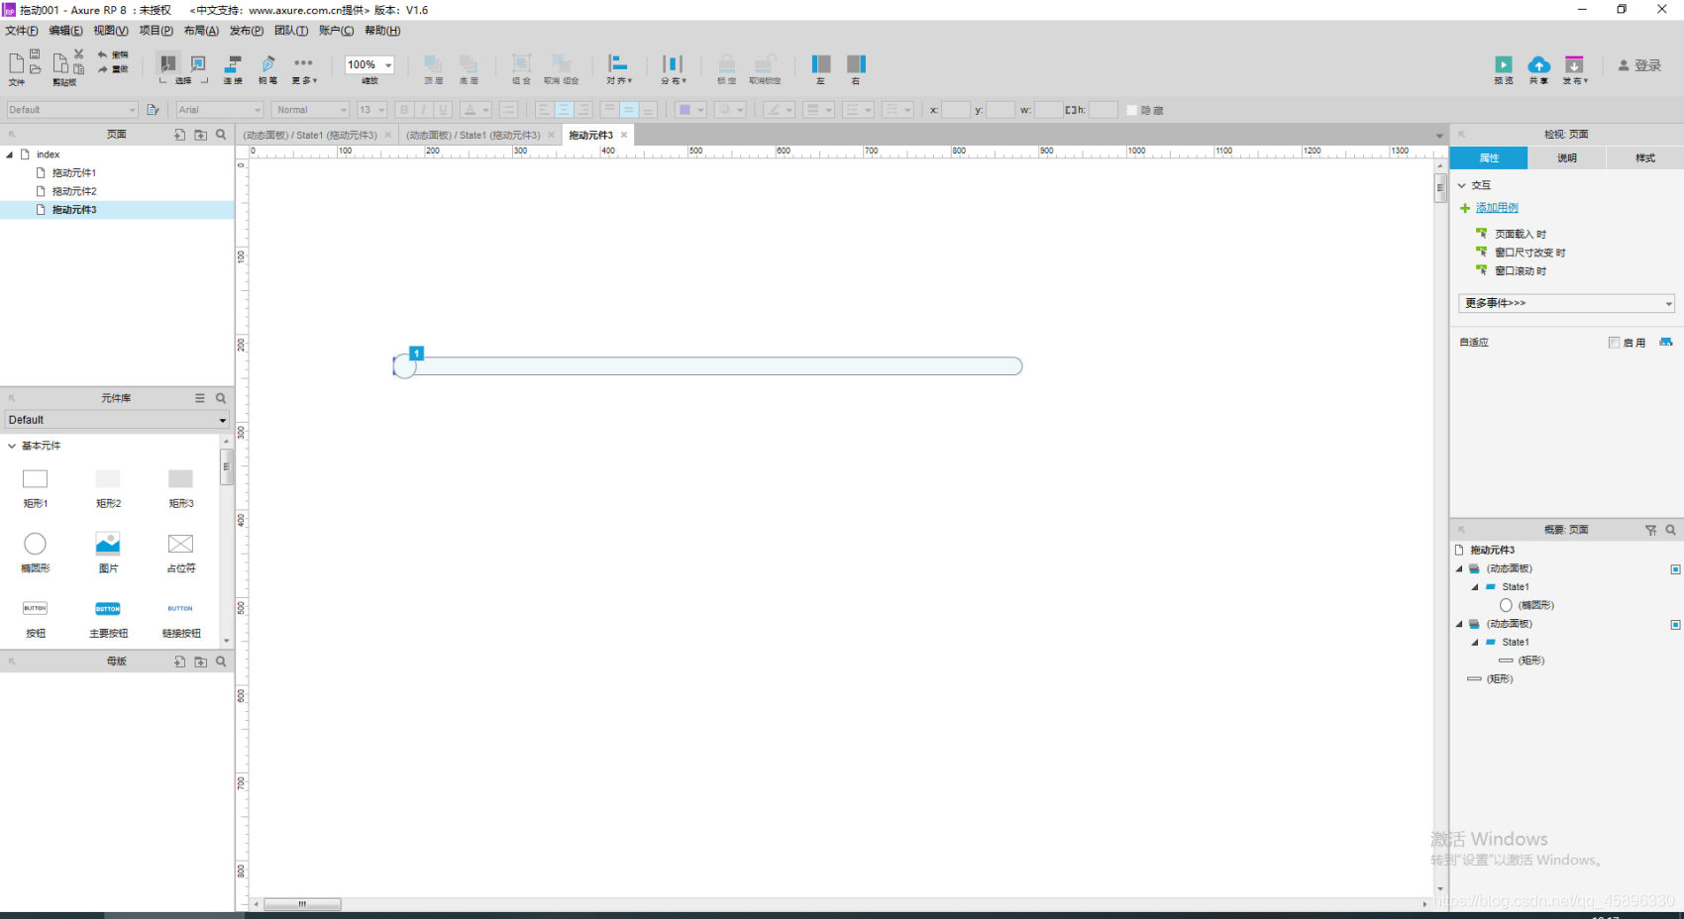
Task: Select the pen (钢笔) tool
Action: coord(267,63)
